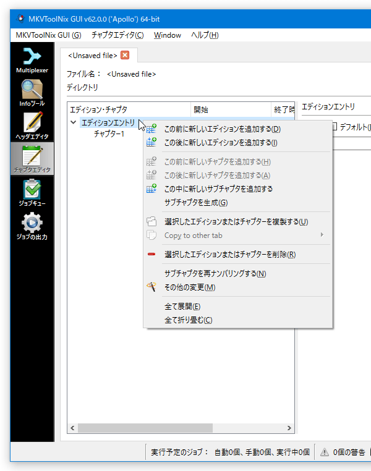Click the scroll left arrow of tree
This screenshot has width=371, height=471.
[x=72, y=428]
